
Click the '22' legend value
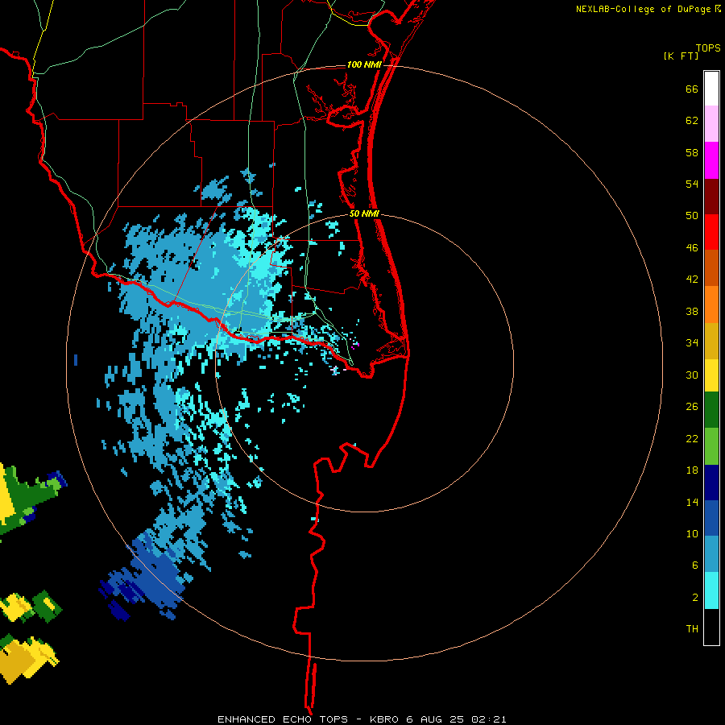(692, 438)
